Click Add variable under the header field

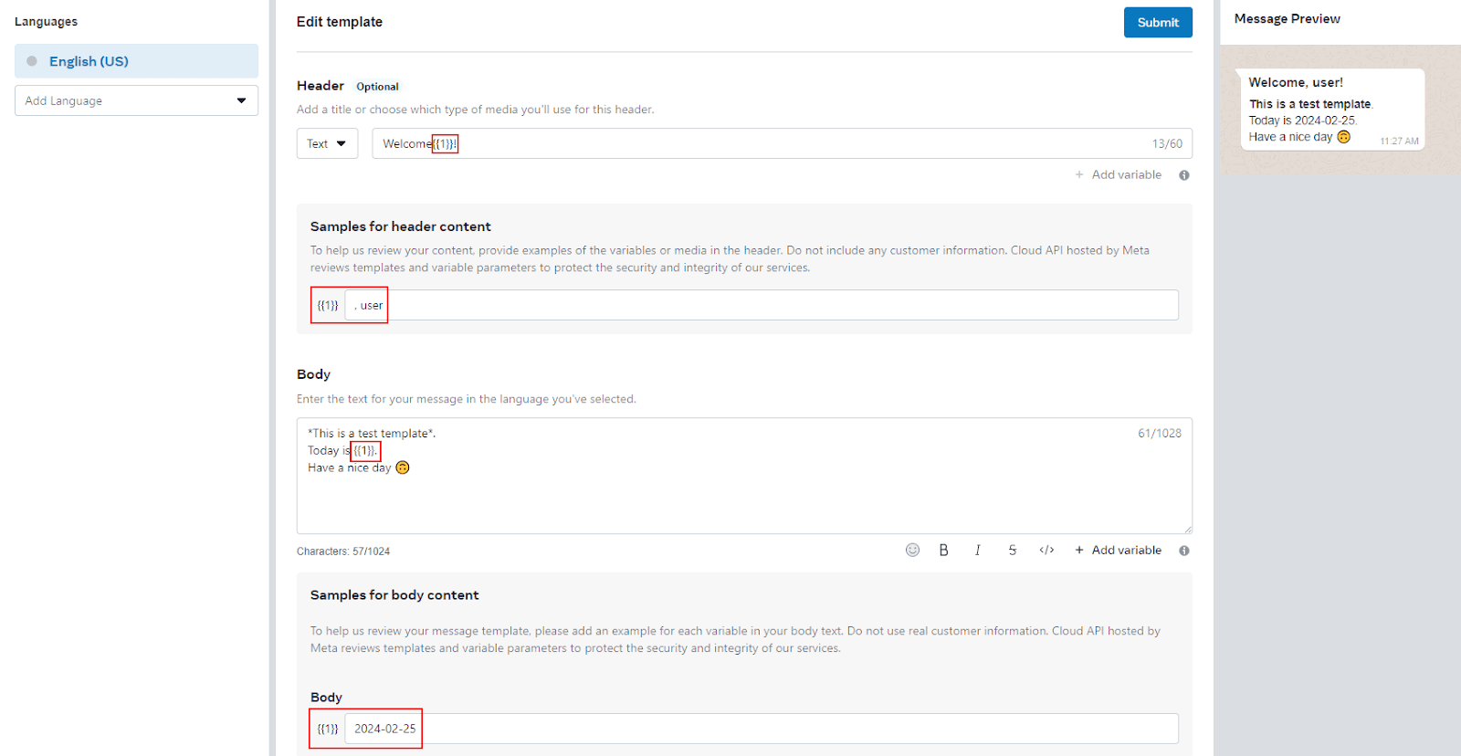point(1119,174)
